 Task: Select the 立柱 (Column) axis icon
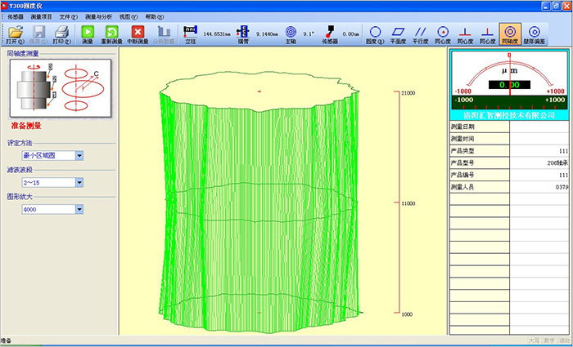point(191,33)
